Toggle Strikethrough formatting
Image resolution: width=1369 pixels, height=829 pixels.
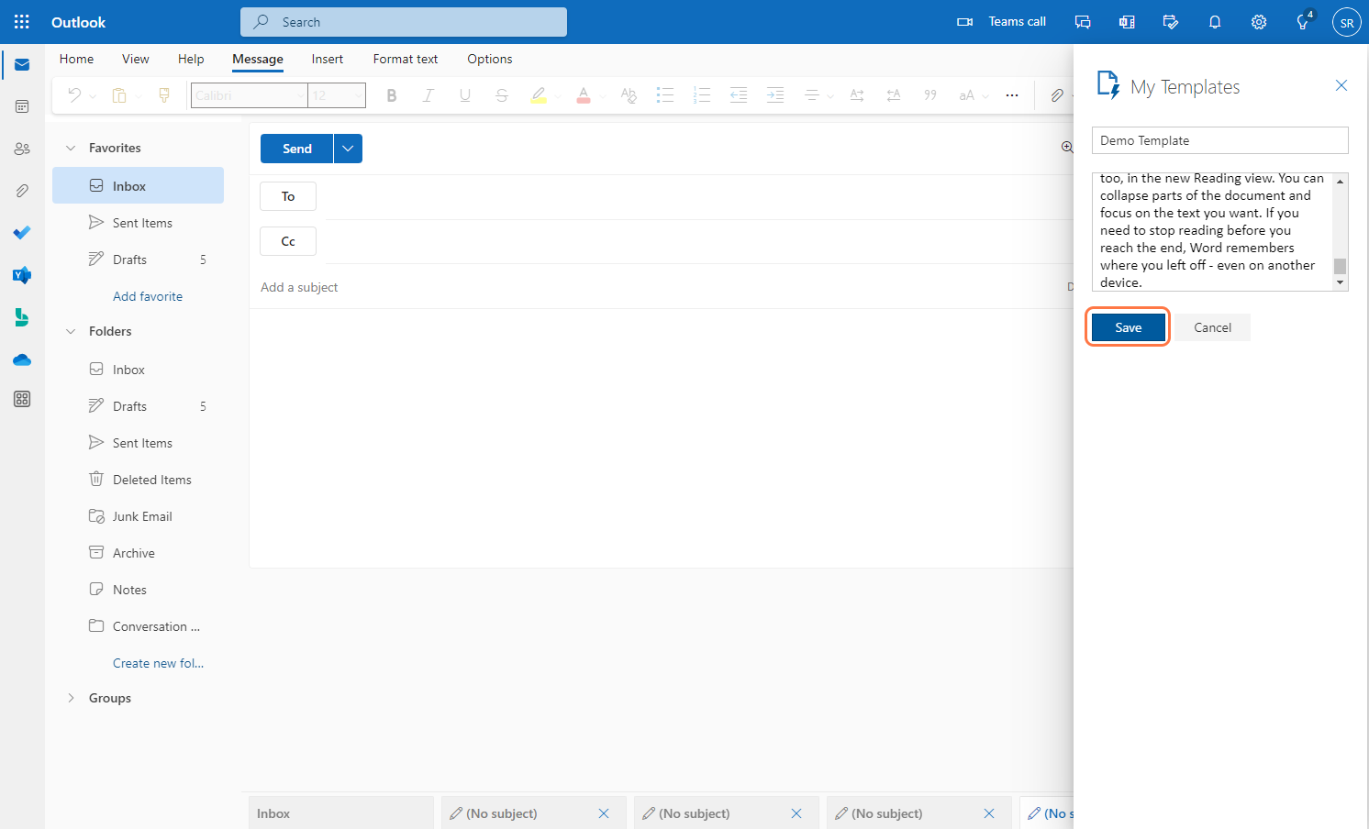coord(501,95)
